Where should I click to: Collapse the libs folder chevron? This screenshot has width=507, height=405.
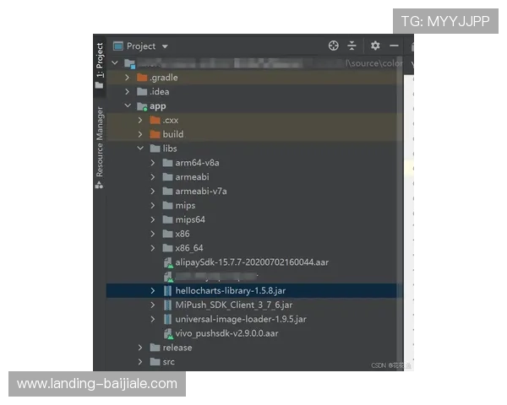tap(140, 148)
